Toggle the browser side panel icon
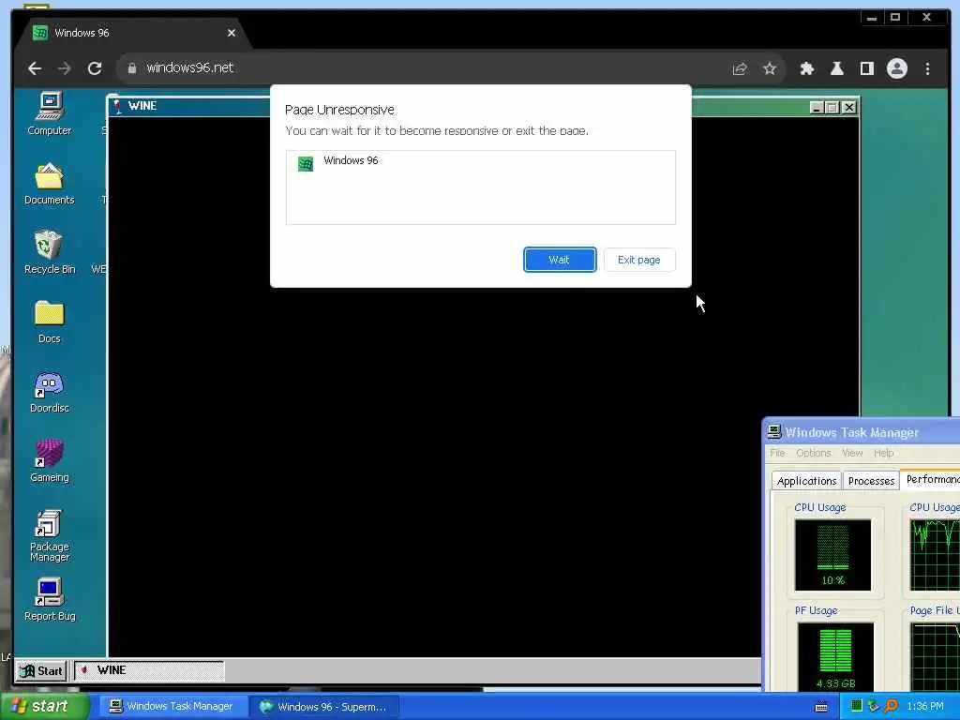This screenshot has width=960, height=720. tap(867, 68)
